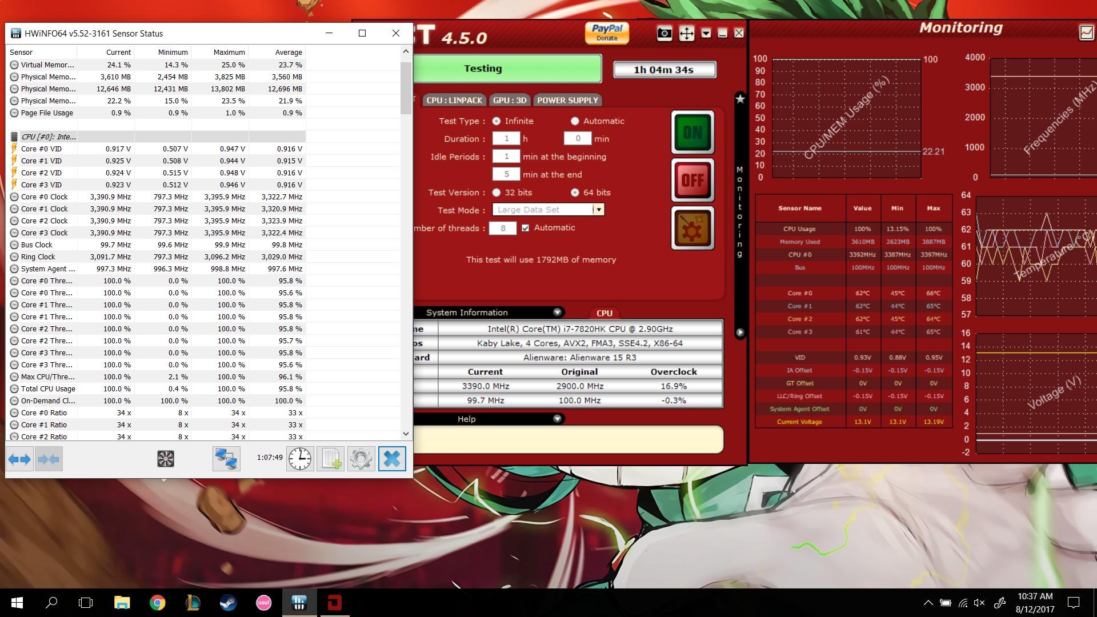Collapse System Information section arrow
Viewport: 1097px width, 617px height.
pyautogui.click(x=557, y=312)
